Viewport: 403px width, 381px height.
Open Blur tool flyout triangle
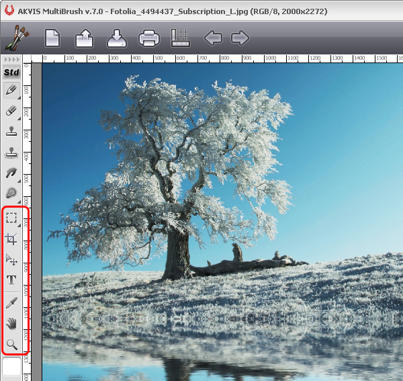click(19, 202)
